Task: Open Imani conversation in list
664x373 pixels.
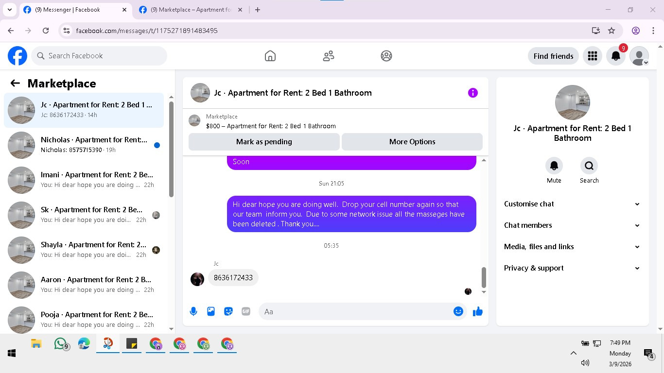Action: (x=84, y=180)
